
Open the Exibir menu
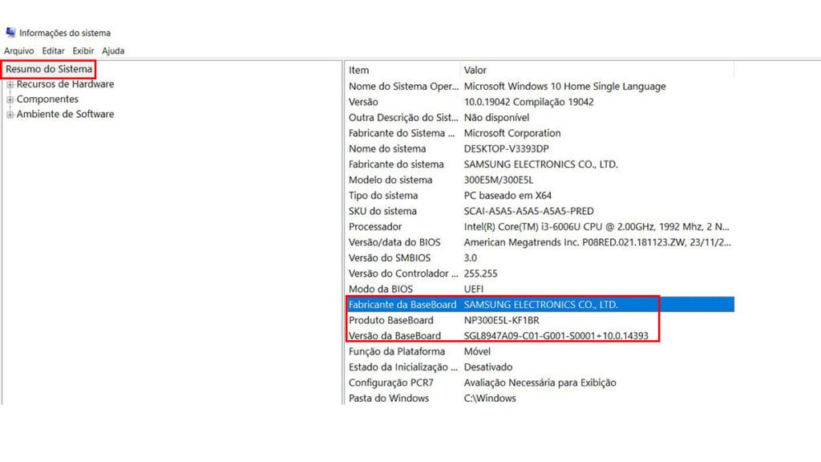click(x=83, y=51)
